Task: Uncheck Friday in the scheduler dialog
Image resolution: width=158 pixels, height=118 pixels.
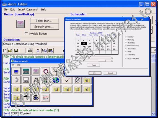Action: tap(126, 52)
